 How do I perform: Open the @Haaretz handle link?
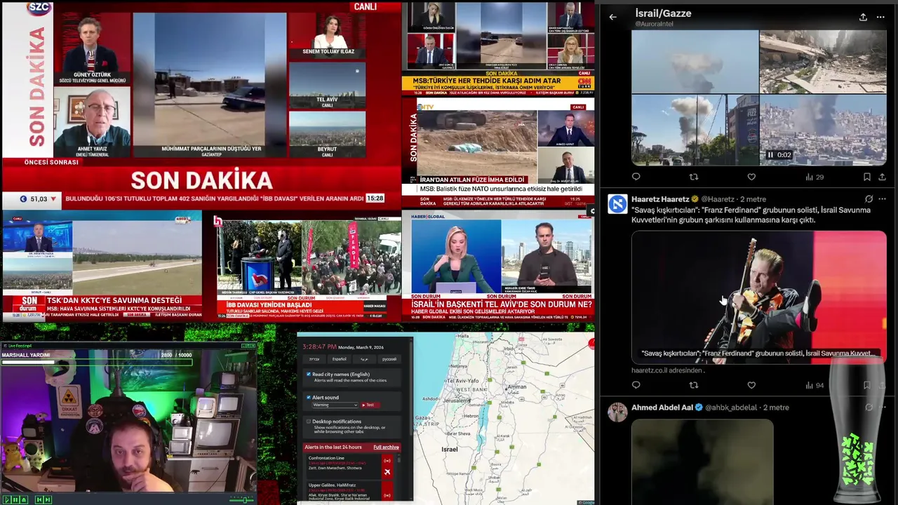tap(718, 199)
